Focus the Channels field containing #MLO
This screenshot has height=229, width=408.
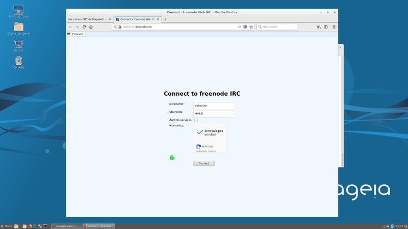pos(214,113)
